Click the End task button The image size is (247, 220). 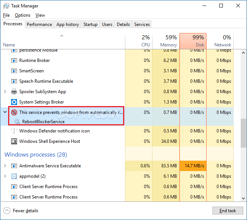point(228,211)
